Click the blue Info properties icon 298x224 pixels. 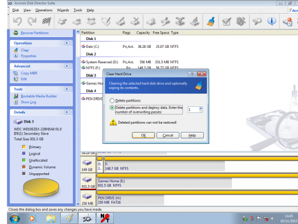272,22
